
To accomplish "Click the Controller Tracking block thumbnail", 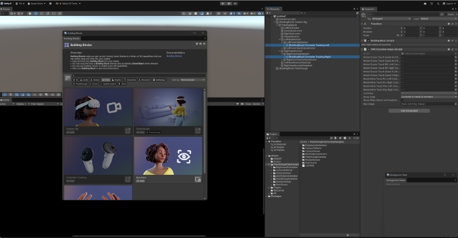I will coord(98,156).
